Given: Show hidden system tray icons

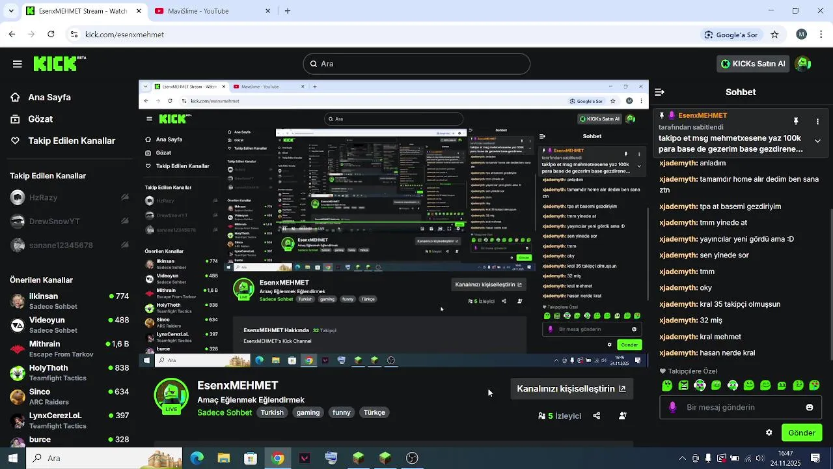Looking at the screenshot, I should click(x=681, y=458).
